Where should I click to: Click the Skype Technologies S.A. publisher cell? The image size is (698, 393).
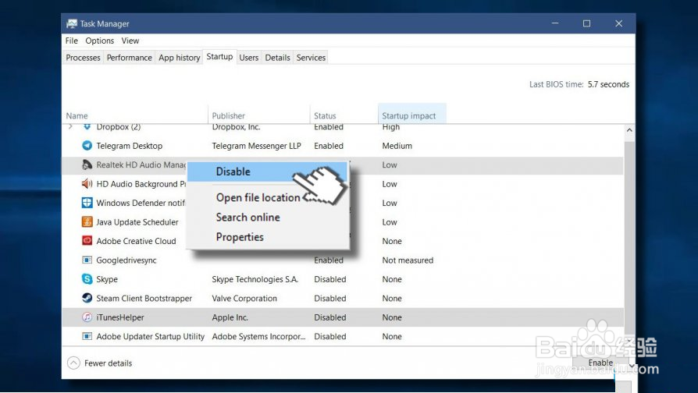(x=255, y=279)
